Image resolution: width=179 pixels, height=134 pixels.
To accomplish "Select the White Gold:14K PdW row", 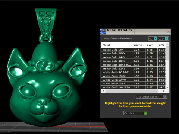I will tap(134, 87).
